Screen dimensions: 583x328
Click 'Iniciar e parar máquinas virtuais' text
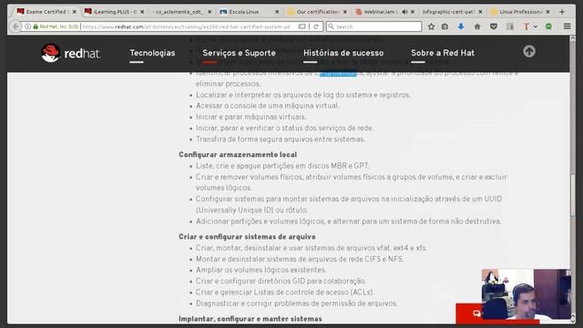pos(251,118)
